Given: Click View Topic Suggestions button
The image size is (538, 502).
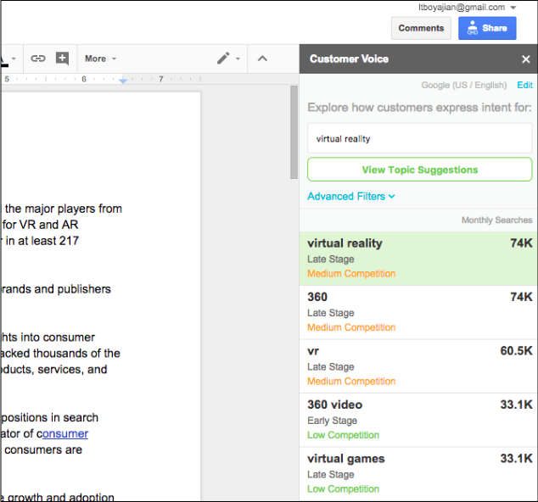Looking at the screenshot, I should click(x=420, y=170).
